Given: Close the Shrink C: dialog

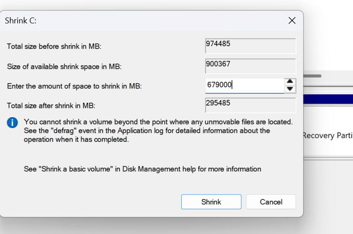Looking at the screenshot, I should click(x=292, y=21).
